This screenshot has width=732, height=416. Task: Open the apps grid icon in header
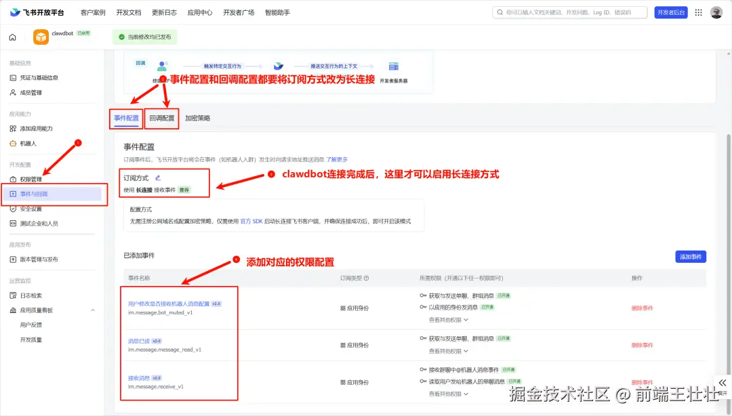point(698,13)
